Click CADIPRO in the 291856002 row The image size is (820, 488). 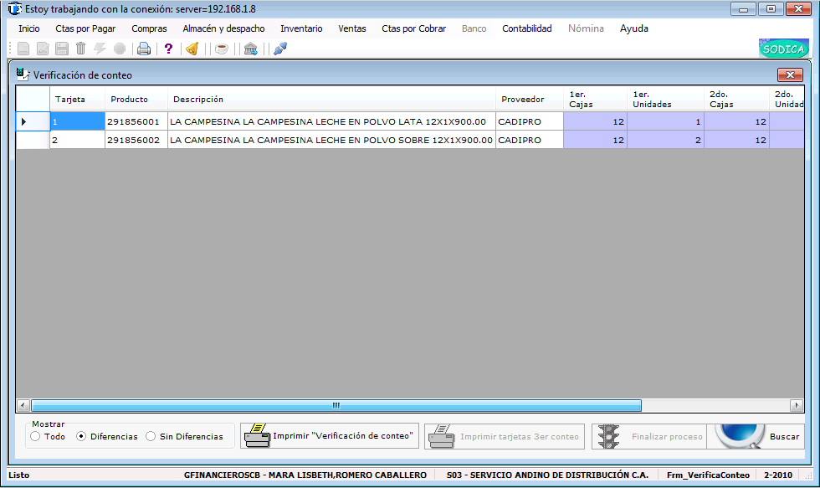coord(530,140)
